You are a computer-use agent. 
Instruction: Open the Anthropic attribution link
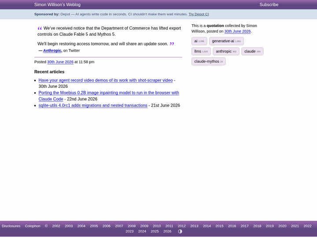(52, 51)
